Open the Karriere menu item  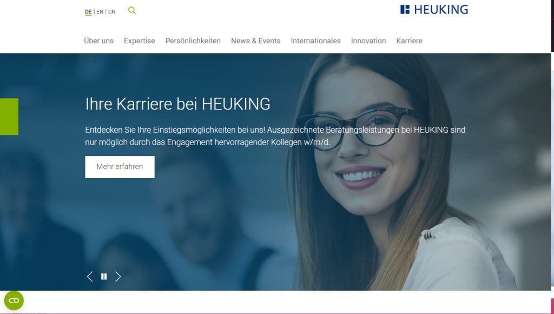coord(409,41)
